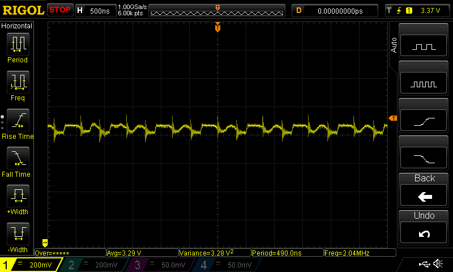Select channel 2 200mV tab
The width and height of the screenshot is (453, 272).
95,265
